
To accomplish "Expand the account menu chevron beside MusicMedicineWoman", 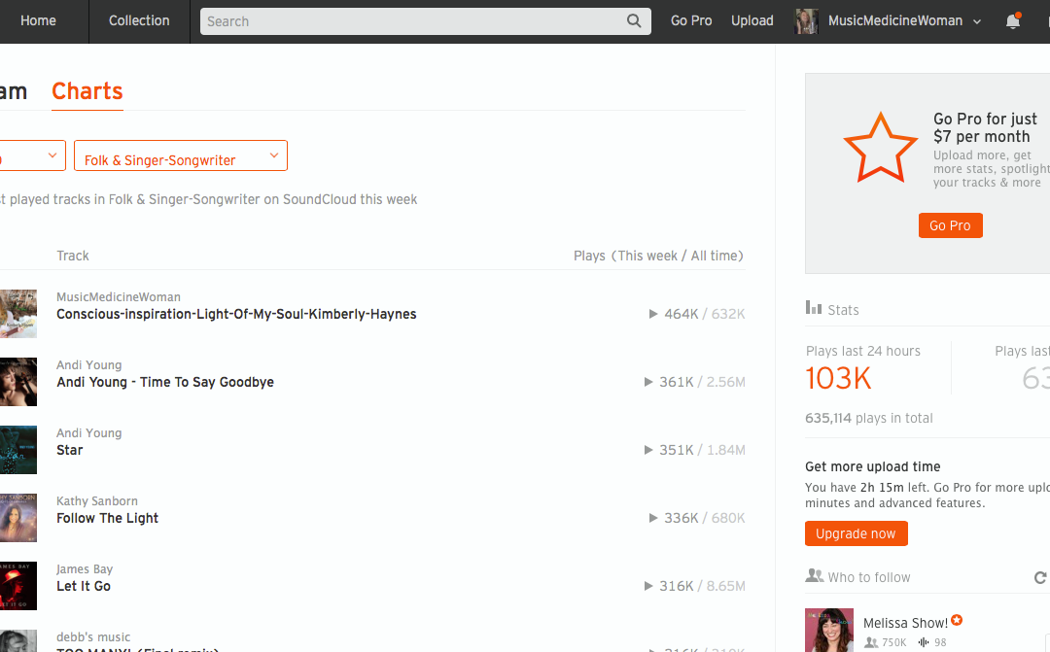I will 977,21.
